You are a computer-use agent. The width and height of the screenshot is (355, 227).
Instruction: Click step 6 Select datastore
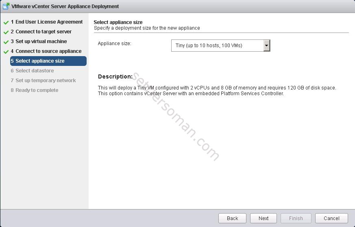(32, 71)
